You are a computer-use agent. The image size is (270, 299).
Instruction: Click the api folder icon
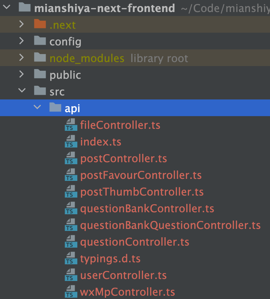[x=55, y=107]
